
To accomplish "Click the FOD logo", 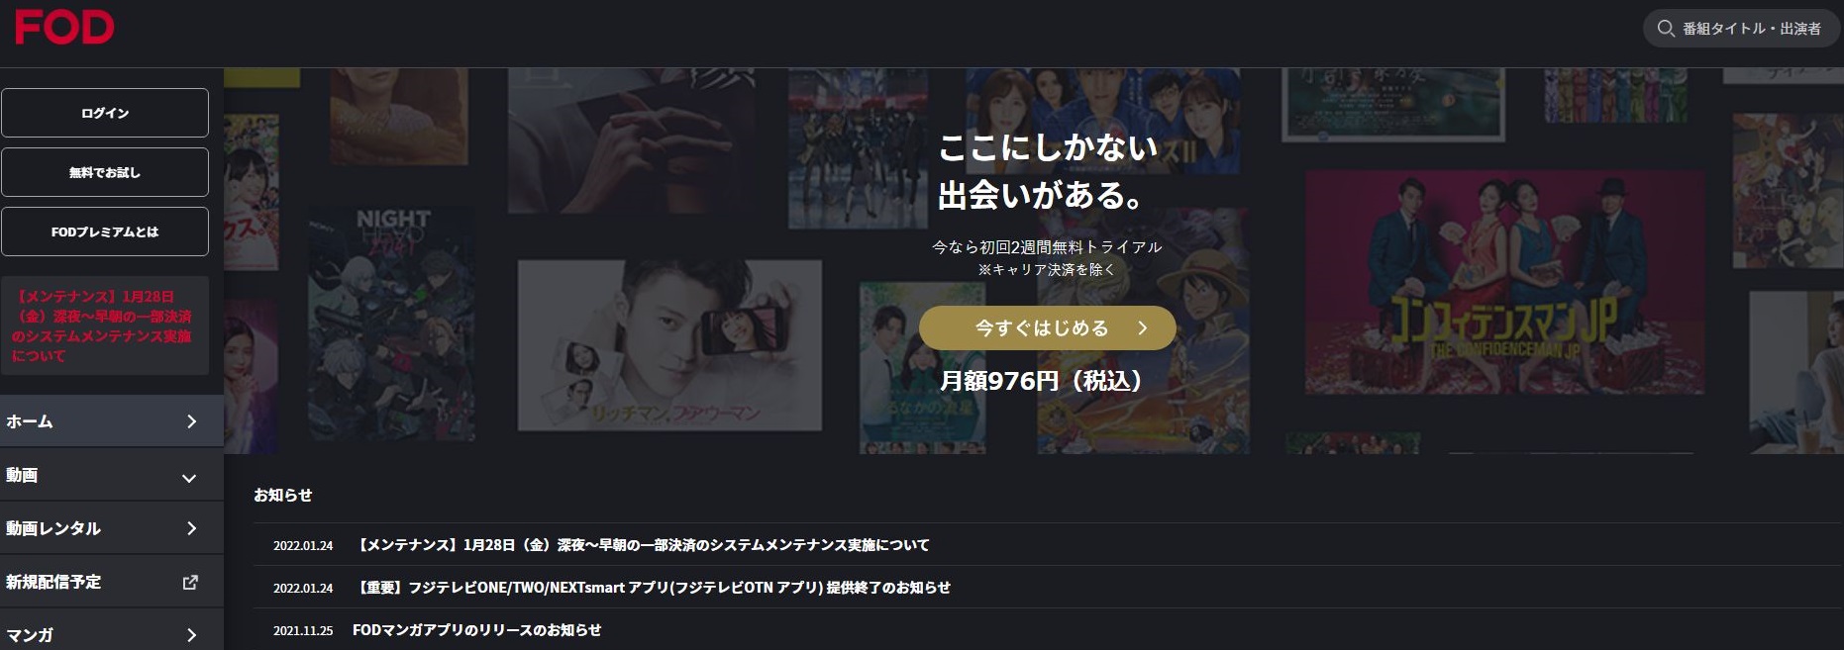I will [64, 28].
